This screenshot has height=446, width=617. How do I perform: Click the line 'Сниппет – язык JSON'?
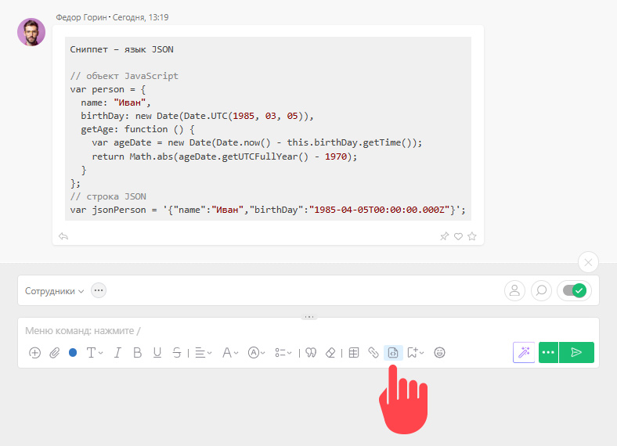pyautogui.click(x=121, y=49)
